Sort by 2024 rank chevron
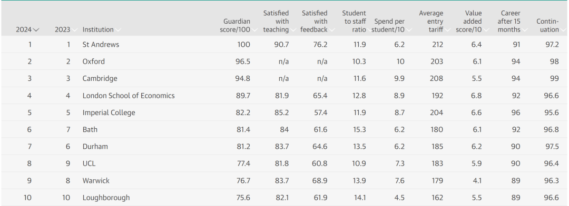 point(36,29)
